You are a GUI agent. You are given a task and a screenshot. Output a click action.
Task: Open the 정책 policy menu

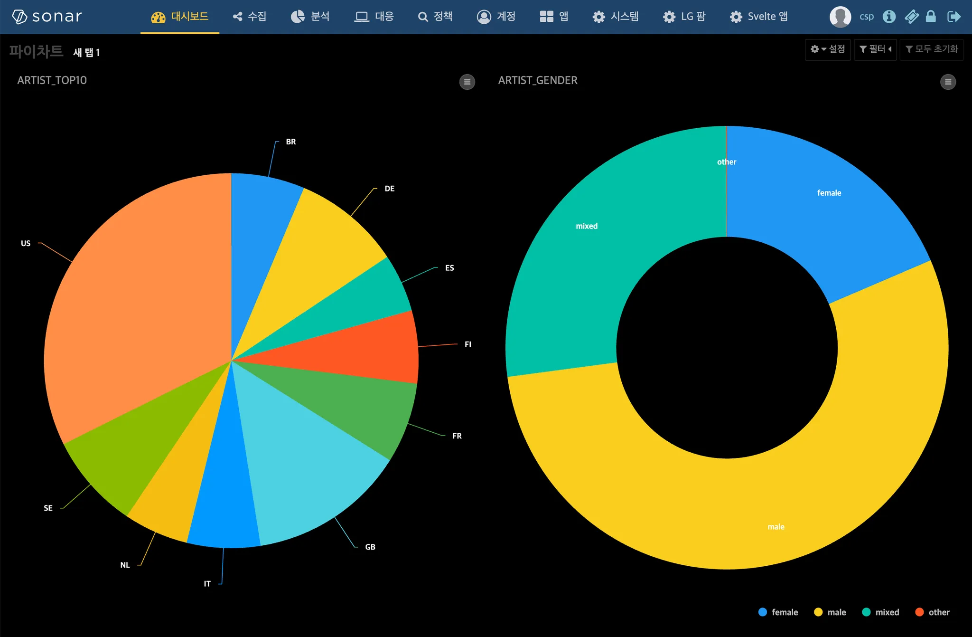[435, 17]
